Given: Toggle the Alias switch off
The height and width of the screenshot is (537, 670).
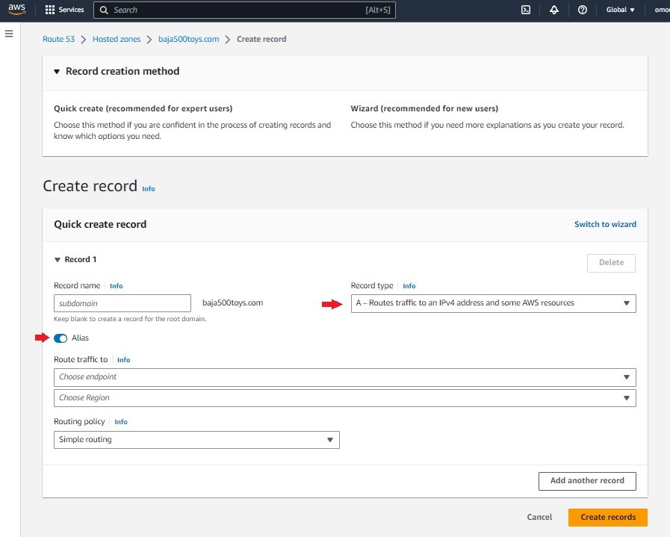Looking at the screenshot, I should pos(61,338).
